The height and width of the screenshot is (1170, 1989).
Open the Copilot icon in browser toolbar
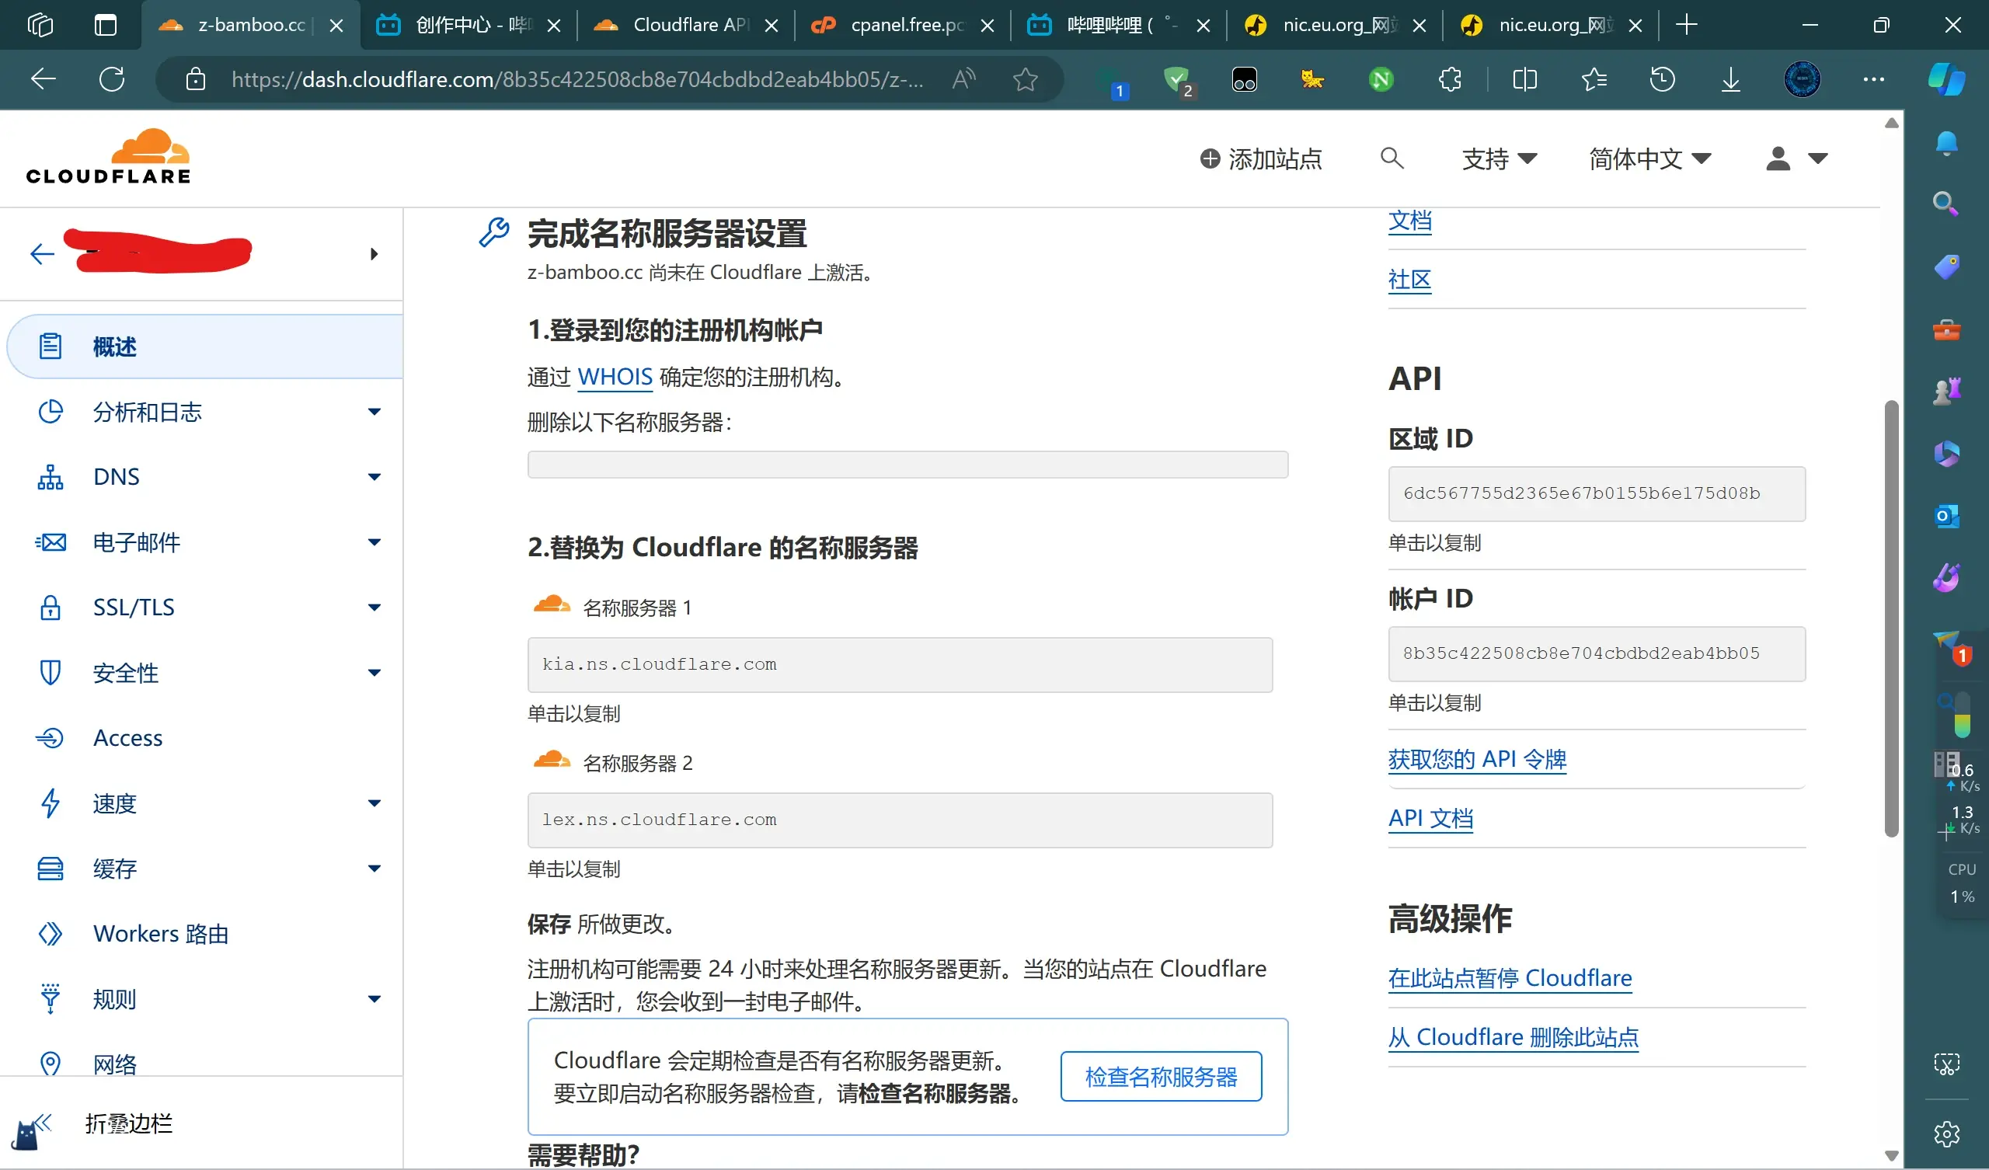[1946, 79]
